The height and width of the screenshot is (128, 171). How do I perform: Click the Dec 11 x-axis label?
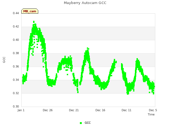(126, 110)
